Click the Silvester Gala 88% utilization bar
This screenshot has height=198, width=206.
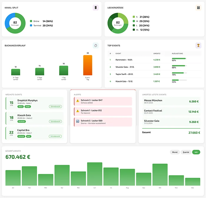pos(179,66)
